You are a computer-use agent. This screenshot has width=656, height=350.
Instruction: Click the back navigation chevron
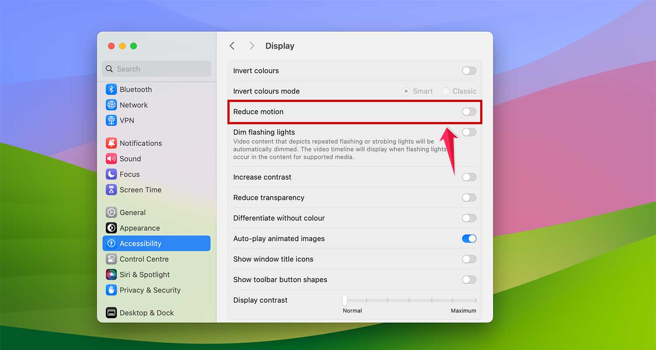(x=232, y=45)
